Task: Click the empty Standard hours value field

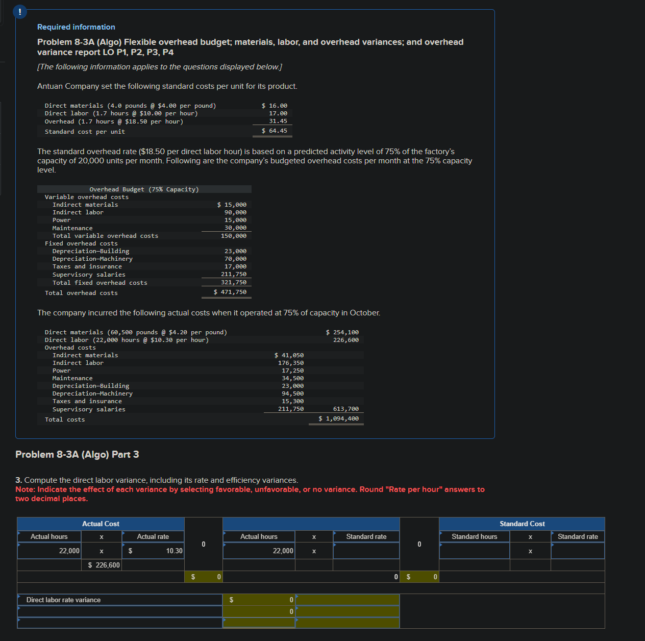Action: 475,551
